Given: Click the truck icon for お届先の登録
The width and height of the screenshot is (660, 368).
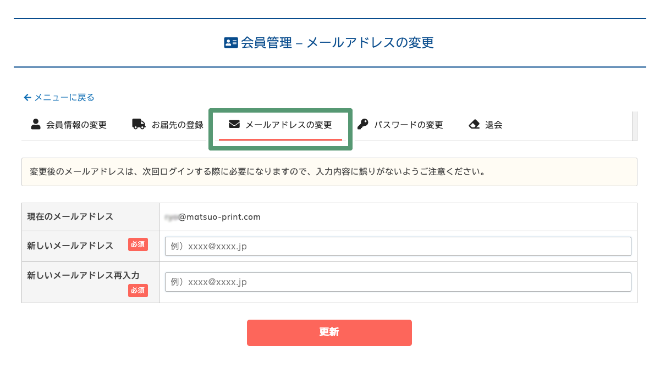Looking at the screenshot, I should click(139, 124).
